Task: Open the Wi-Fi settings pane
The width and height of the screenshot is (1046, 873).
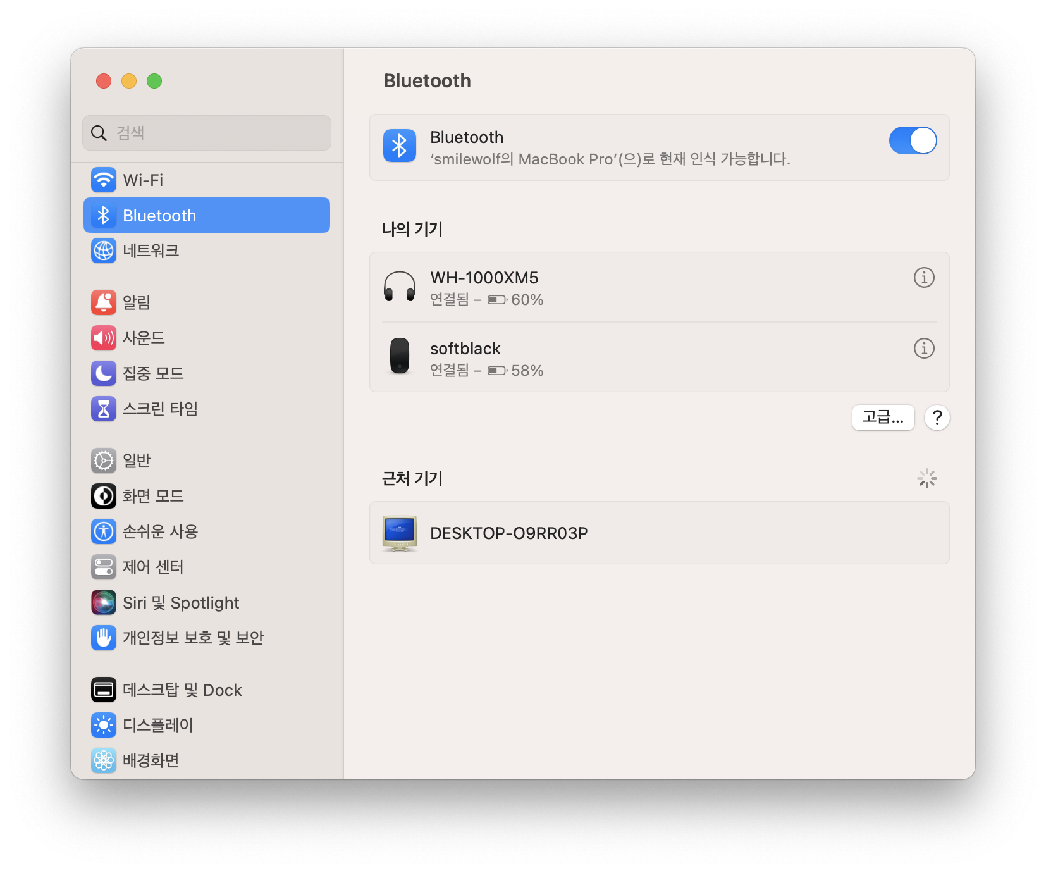Action: point(207,180)
